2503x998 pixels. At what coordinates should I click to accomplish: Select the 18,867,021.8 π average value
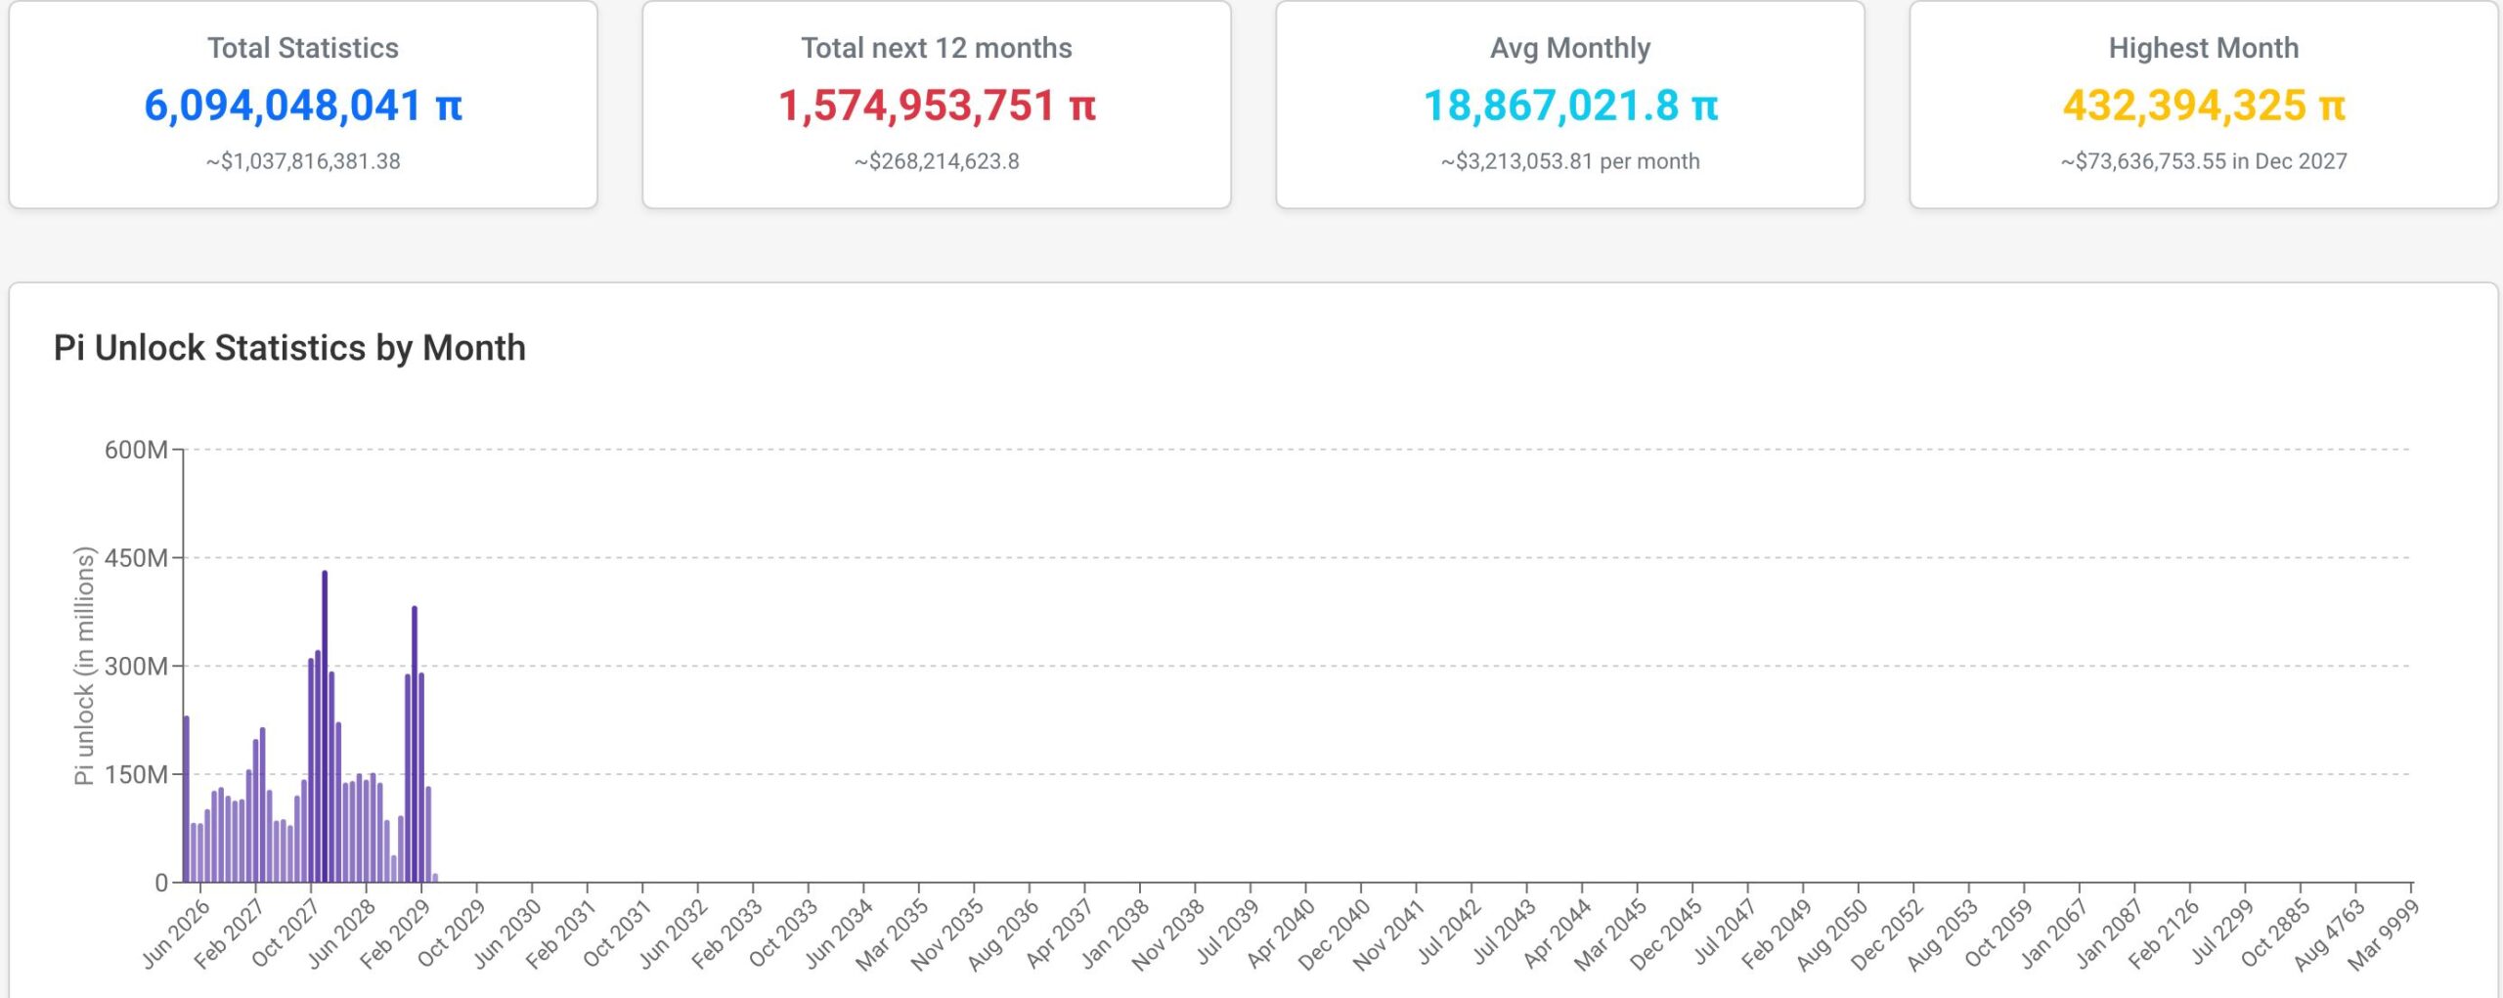point(1570,106)
